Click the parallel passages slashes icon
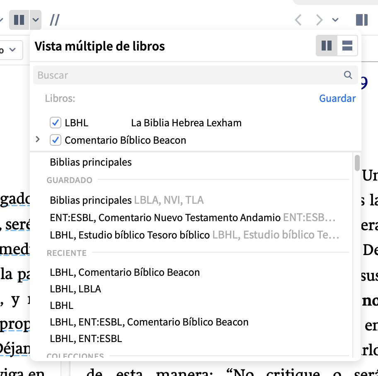This screenshot has width=378, height=376. 54,20
